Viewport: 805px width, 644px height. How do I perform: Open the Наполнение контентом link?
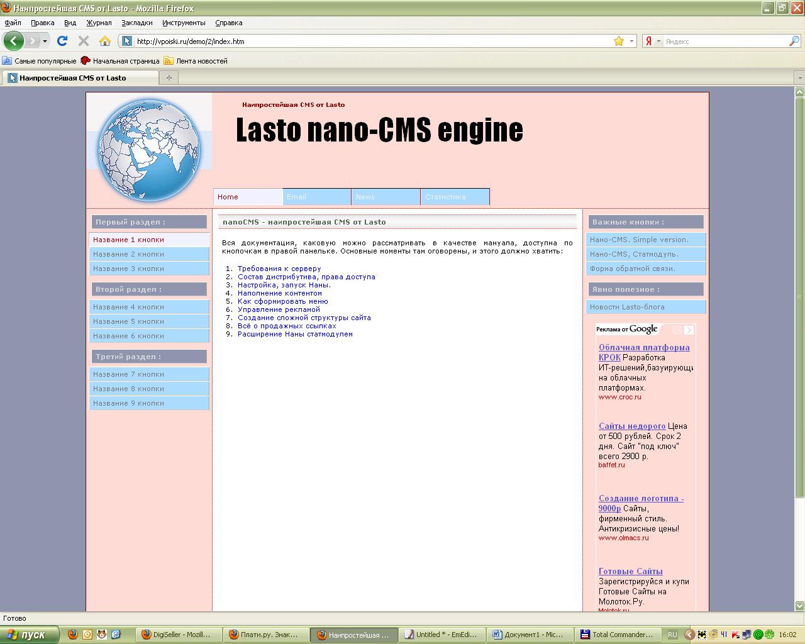(280, 293)
